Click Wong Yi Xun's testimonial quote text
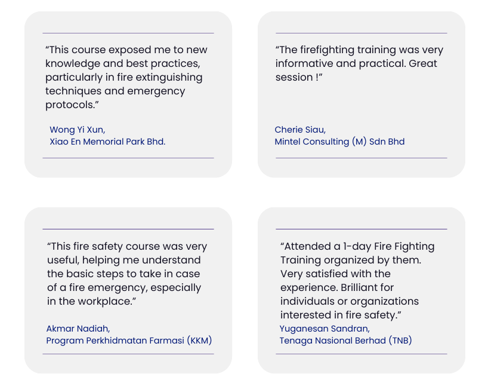Image resolution: width=488 pixels, height=374 pixels. tap(126, 77)
